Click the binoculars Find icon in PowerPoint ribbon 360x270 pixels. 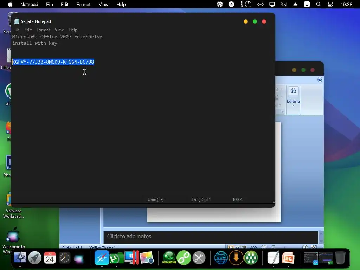click(x=294, y=91)
